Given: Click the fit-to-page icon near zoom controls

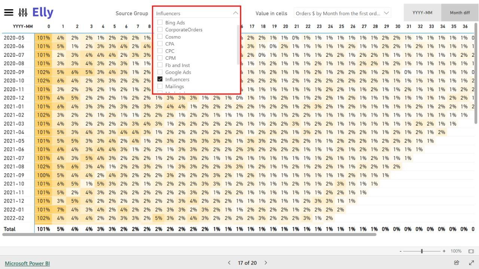Looking at the screenshot, I should [x=471, y=251].
